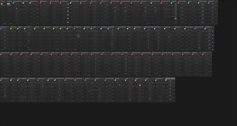This screenshot has width=237, height=126.
Task: Click the OUT label of Audio Out
Action: pyautogui.click(x=9, y=4)
